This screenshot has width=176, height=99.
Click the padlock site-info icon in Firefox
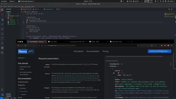[x=42, y=45]
